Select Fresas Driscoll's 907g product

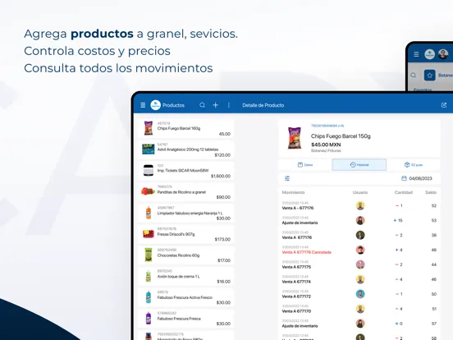click(185, 235)
